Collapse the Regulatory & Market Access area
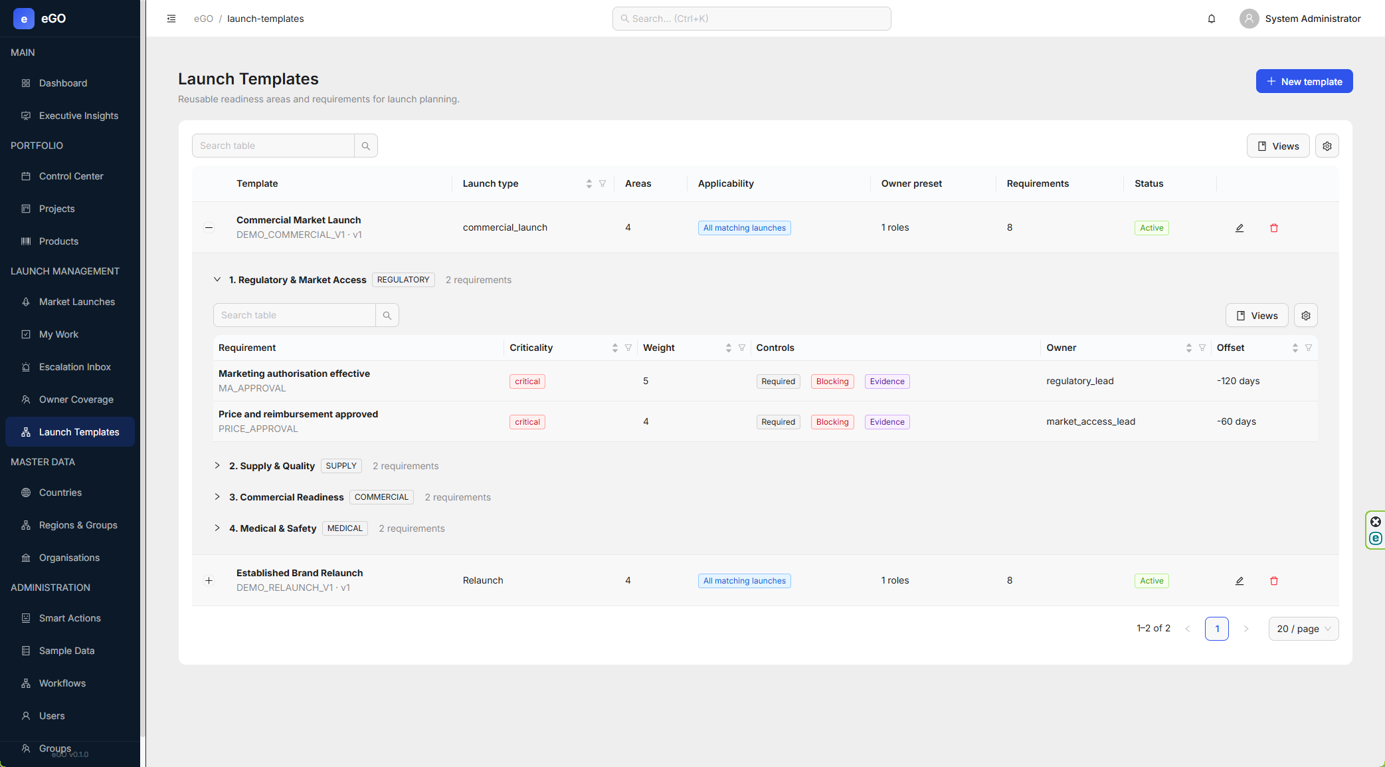The height and width of the screenshot is (767, 1385). click(x=217, y=280)
